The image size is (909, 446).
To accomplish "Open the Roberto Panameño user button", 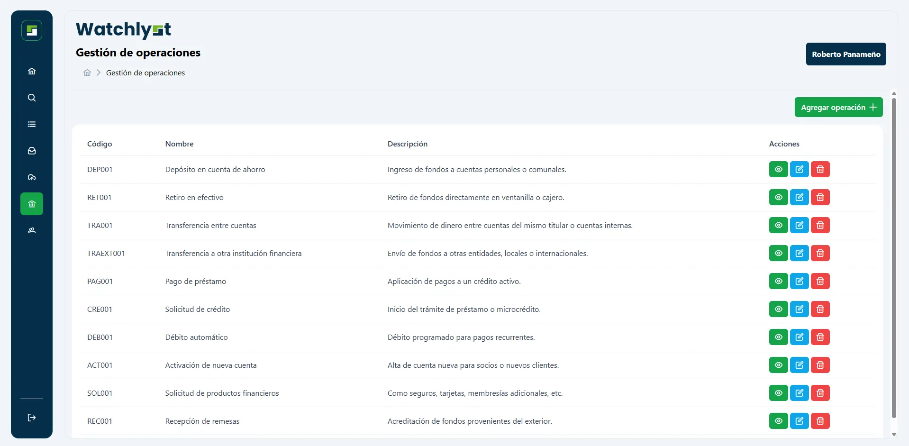I will [845, 54].
